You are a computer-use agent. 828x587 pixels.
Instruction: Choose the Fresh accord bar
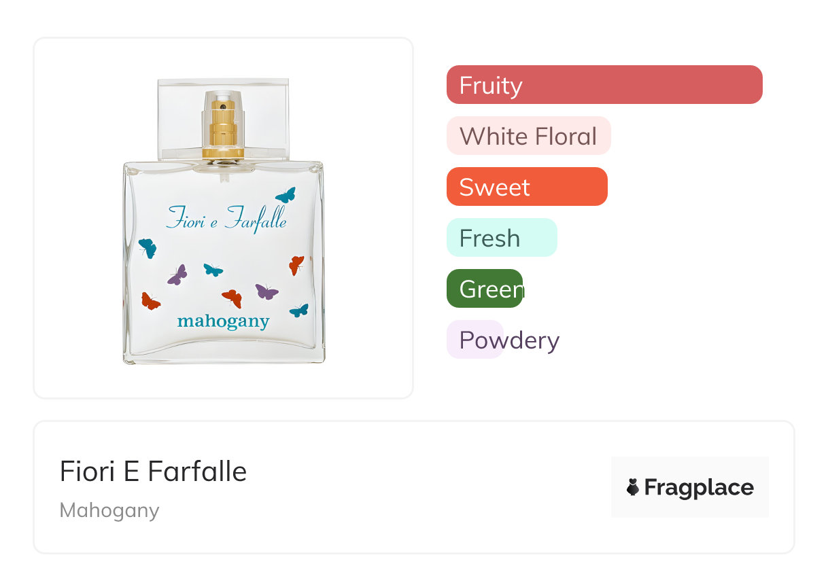click(x=502, y=238)
